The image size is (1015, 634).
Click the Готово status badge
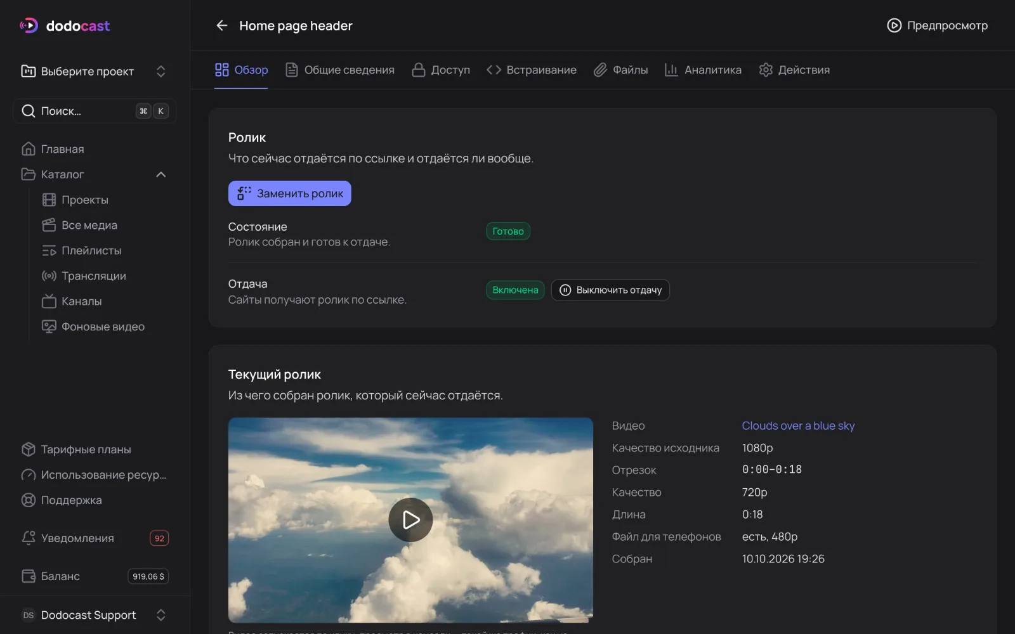coord(508,231)
